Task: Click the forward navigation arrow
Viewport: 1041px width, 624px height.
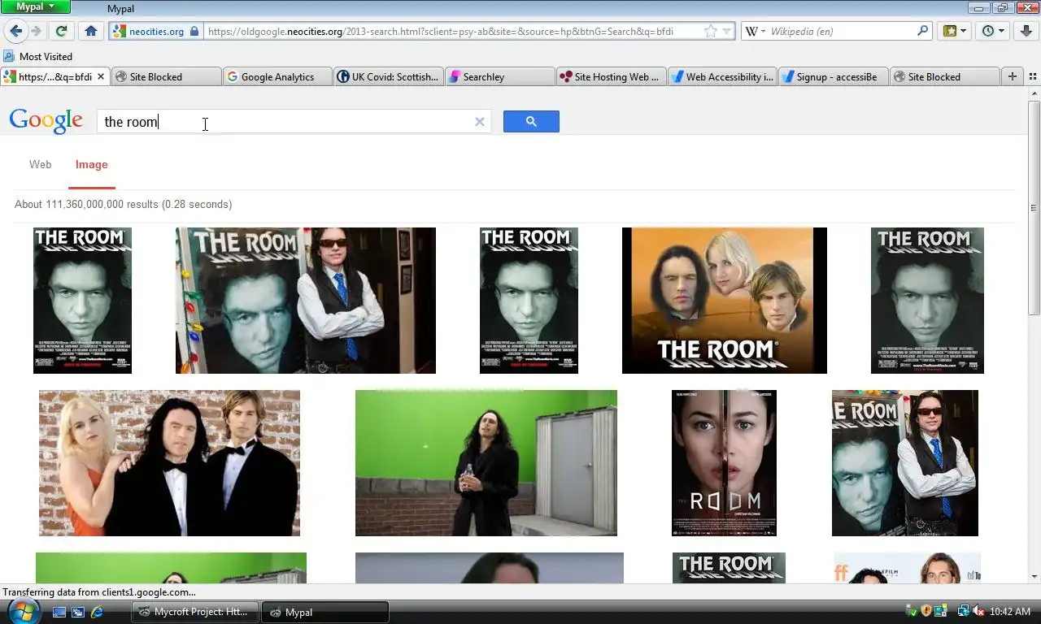Action: coord(36,31)
